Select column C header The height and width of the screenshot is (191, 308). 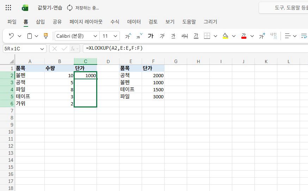(85, 62)
